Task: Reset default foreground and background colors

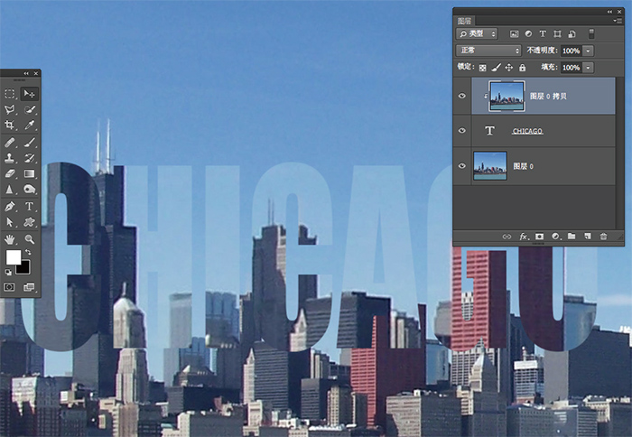Action: 8,272
